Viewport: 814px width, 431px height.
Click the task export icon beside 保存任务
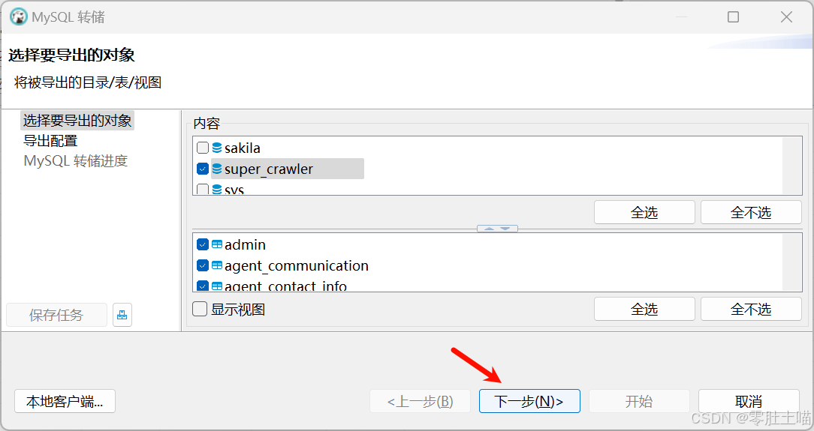point(122,315)
